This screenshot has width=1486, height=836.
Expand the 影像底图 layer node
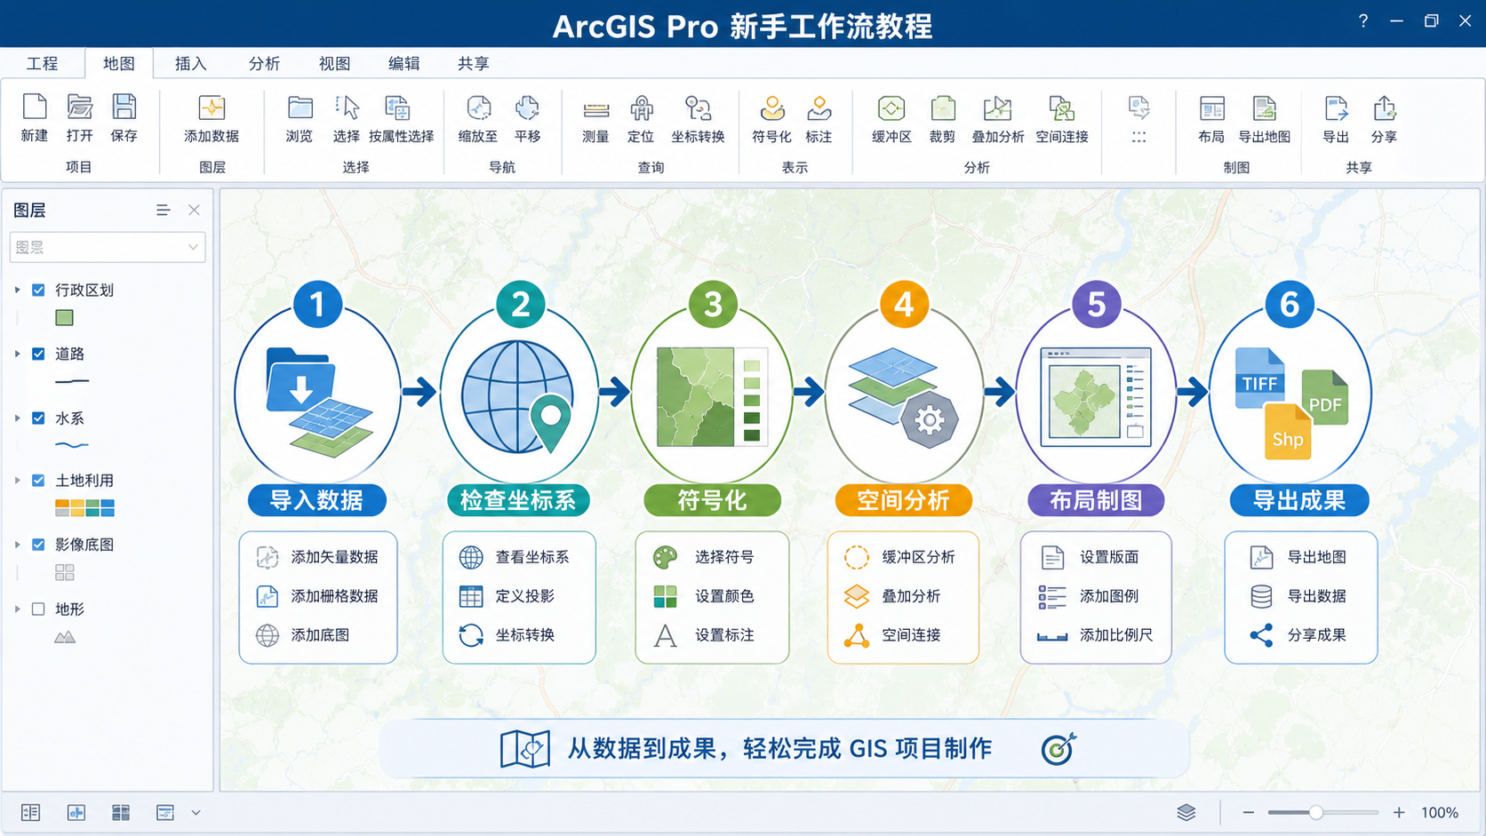pos(17,545)
